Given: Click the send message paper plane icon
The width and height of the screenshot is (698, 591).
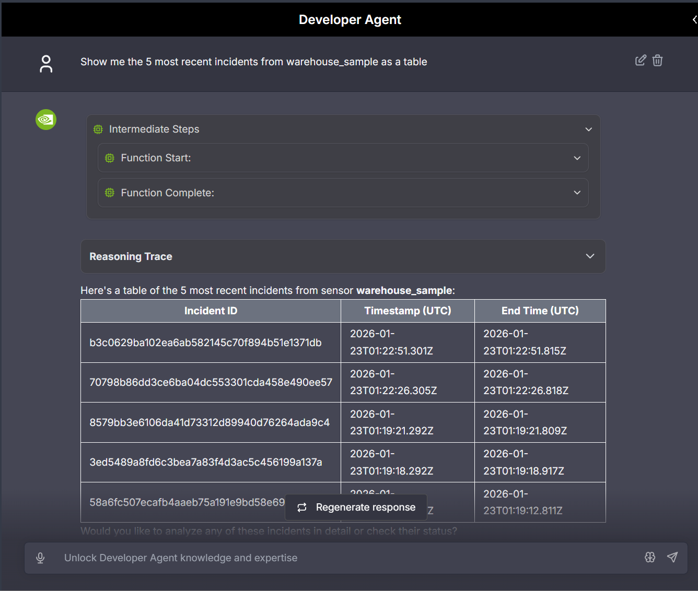Looking at the screenshot, I should click(672, 557).
